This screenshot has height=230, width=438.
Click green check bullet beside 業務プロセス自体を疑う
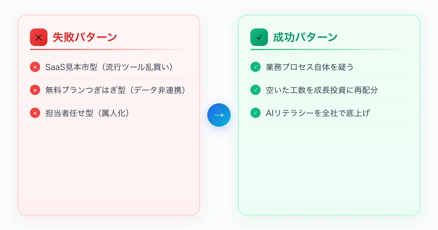255,67
